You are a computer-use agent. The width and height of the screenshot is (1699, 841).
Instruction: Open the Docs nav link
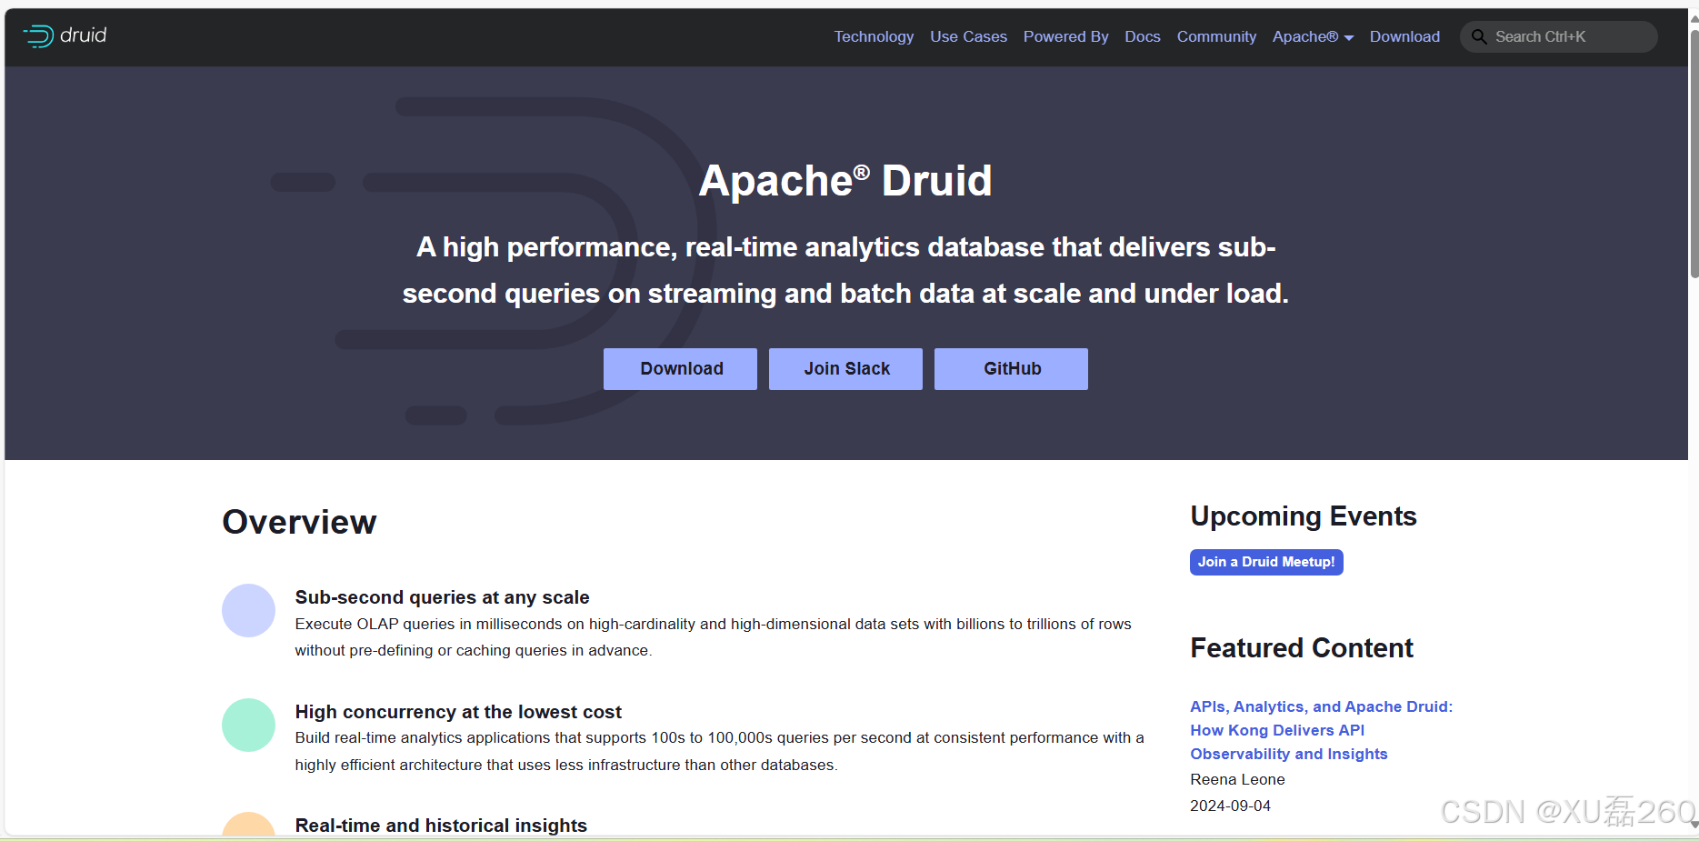tap(1142, 36)
